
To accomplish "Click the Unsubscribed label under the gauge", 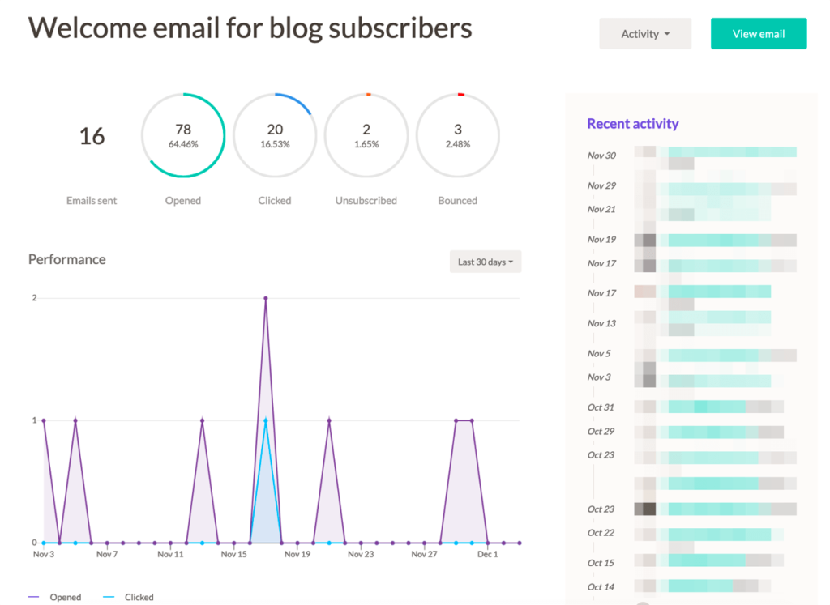I will click(366, 200).
